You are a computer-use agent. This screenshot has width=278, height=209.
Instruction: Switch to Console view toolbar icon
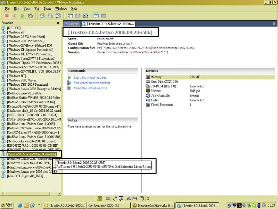point(104,16)
